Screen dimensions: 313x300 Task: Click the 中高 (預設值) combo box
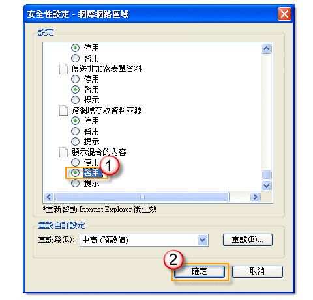[144, 240]
